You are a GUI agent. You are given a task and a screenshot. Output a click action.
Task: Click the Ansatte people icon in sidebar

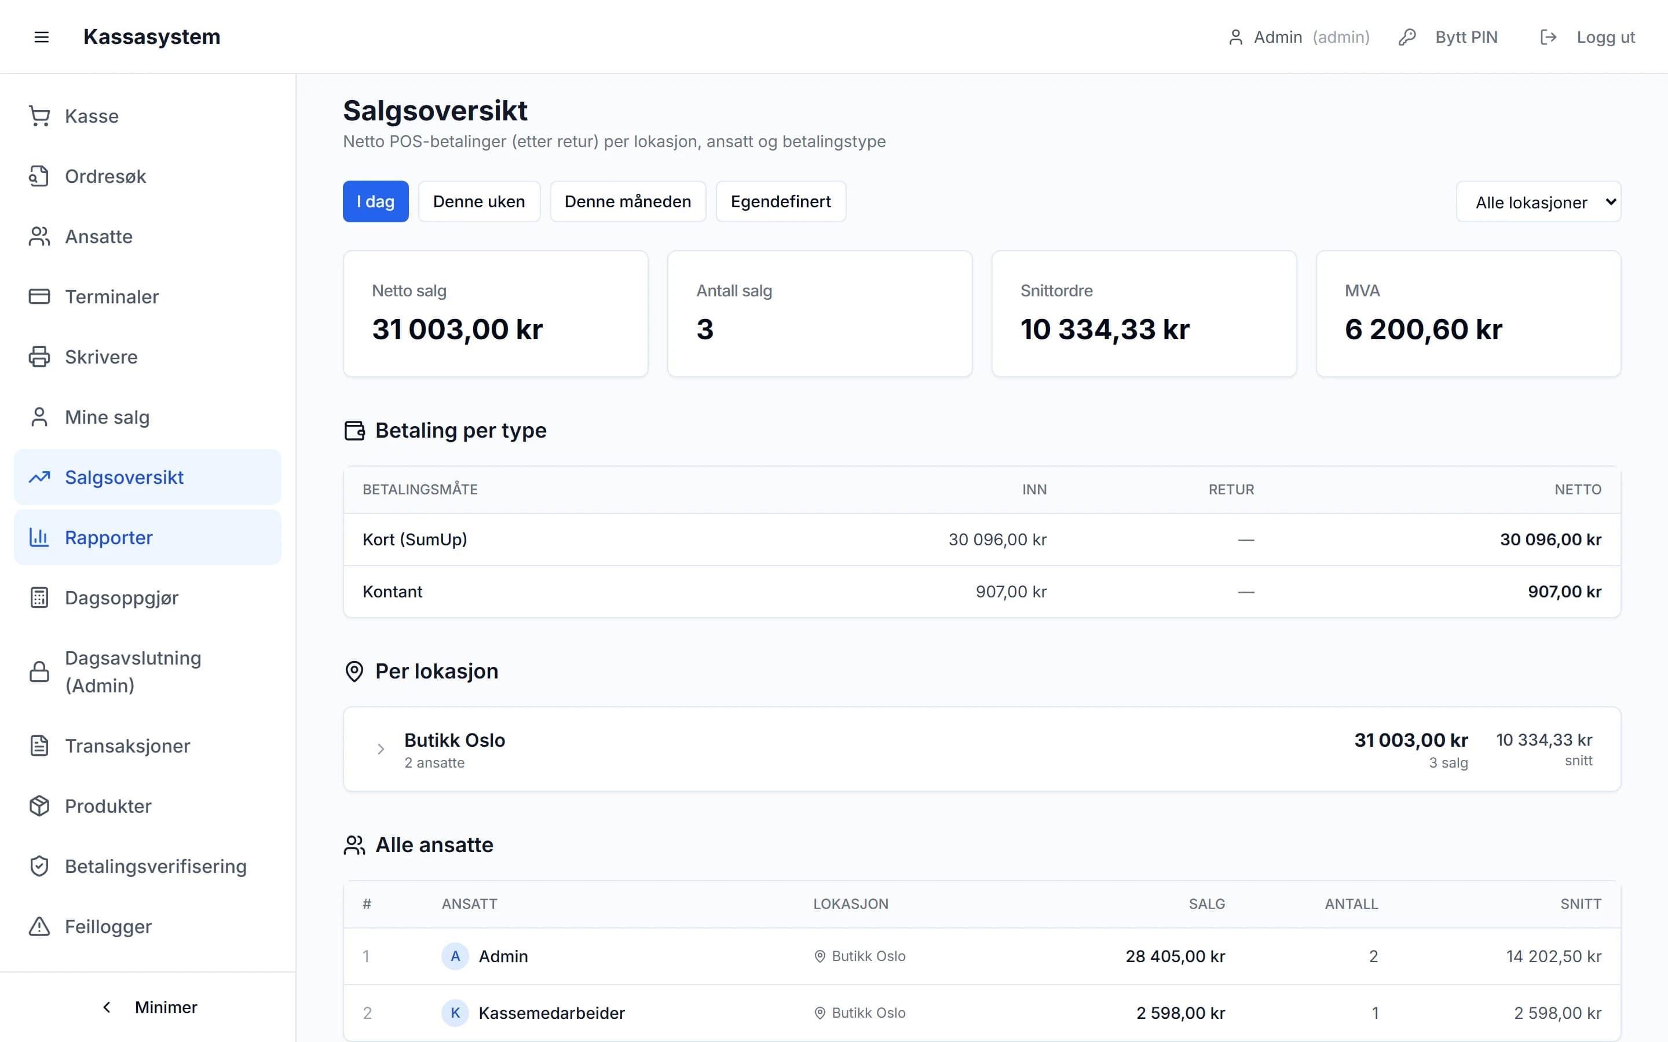[39, 236]
